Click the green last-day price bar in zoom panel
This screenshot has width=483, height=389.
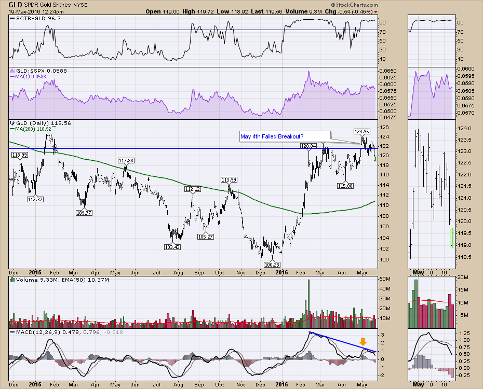[x=452, y=238]
